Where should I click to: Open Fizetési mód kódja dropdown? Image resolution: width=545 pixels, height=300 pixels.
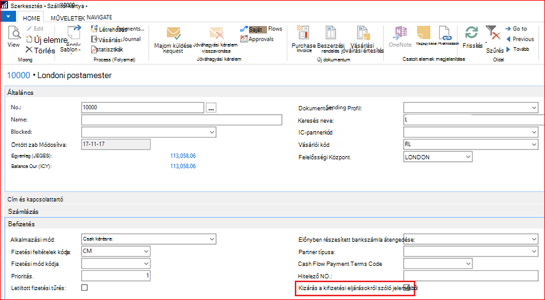coord(146,264)
